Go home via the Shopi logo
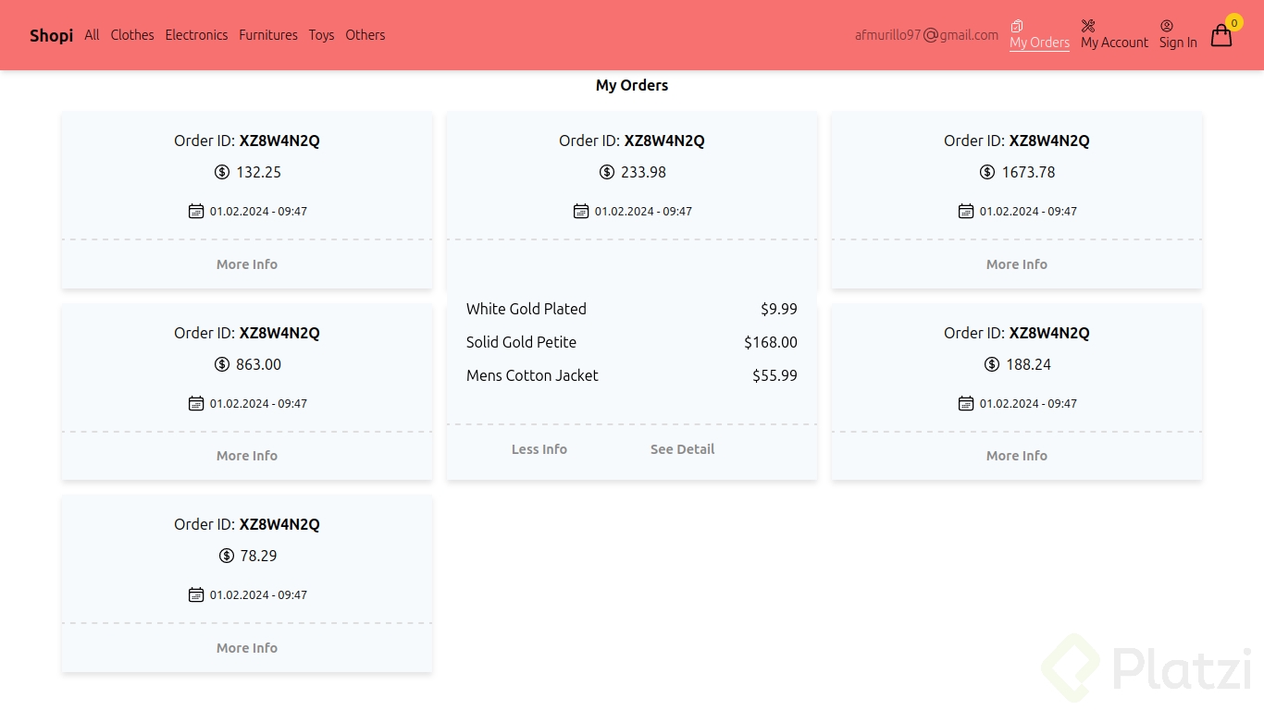Screen dimensions: 1264x710 tap(51, 35)
